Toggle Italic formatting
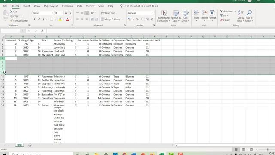Viewport: 275px width, 155px height. pos(39,19)
